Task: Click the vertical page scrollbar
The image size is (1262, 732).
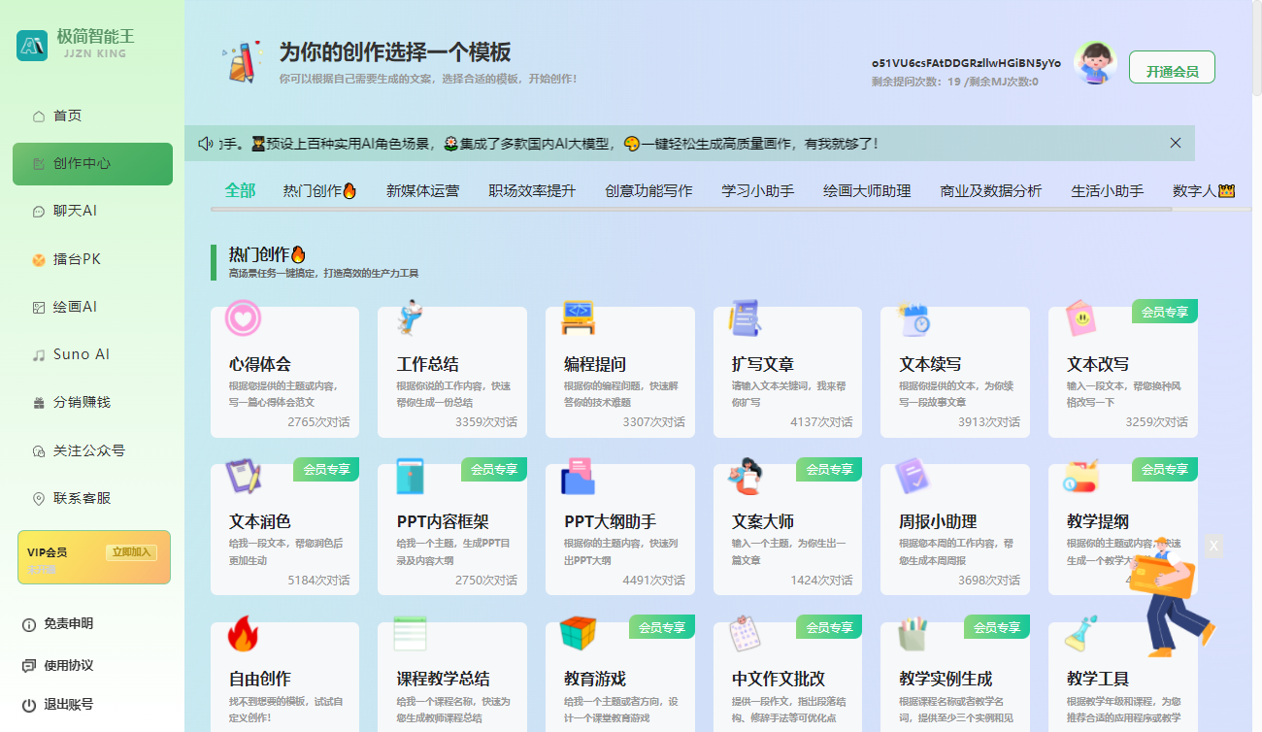Action: coord(1256,49)
